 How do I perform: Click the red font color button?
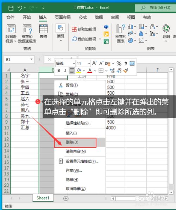pos(90,70)
